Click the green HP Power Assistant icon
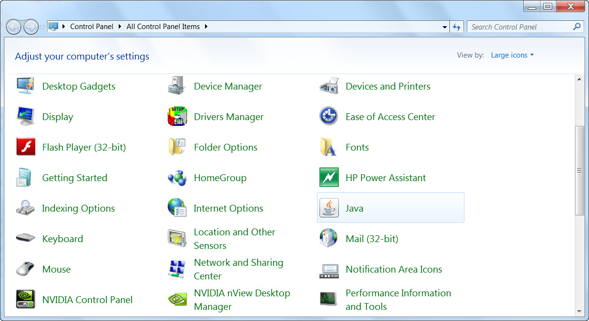This screenshot has height=321, width=589. 329,178
